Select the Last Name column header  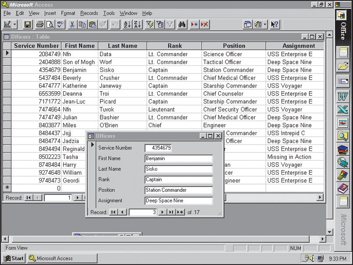(122, 46)
